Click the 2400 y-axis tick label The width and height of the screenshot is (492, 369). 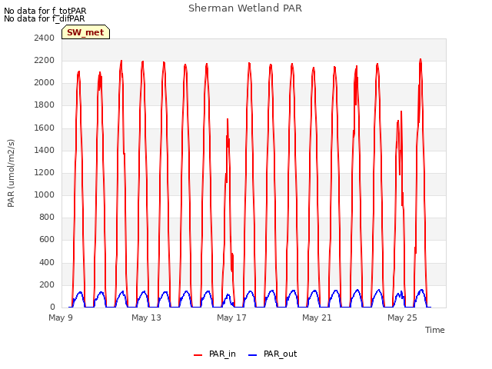coord(45,38)
